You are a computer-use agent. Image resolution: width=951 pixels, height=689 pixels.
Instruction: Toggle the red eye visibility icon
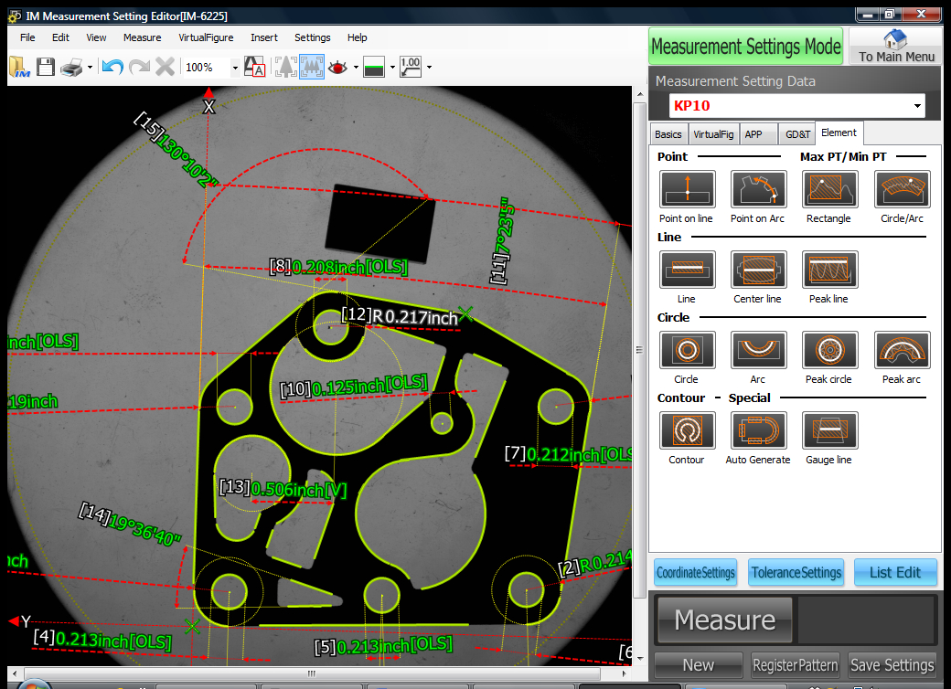(x=338, y=67)
